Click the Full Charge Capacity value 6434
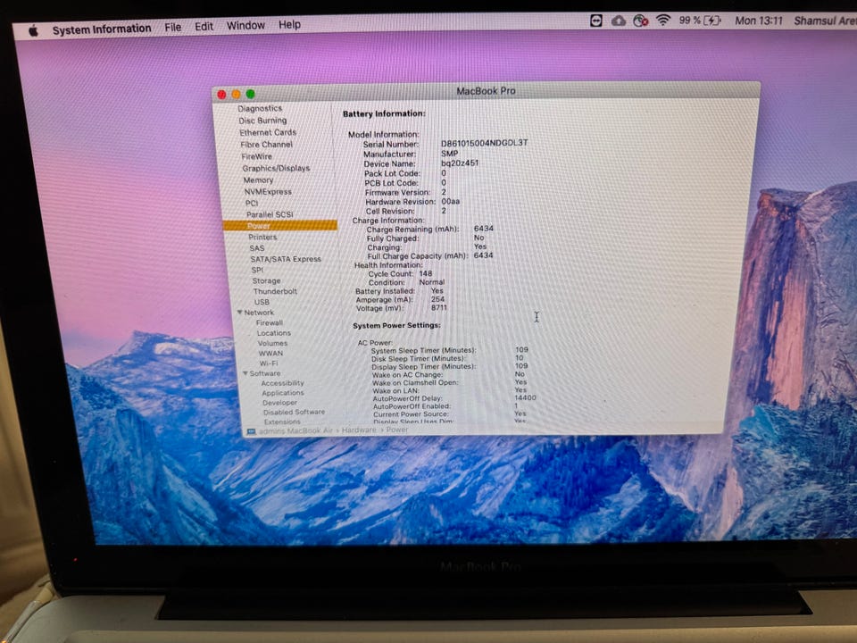Screen dimensions: 857x643 (x=483, y=255)
